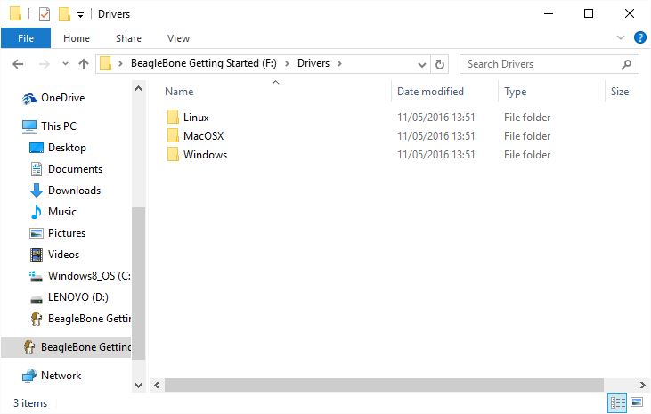Switch to details view layout

pos(617,403)
